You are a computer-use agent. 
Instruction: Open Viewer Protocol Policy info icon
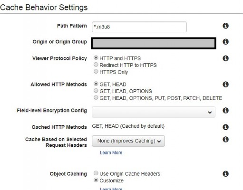pos(225,58)
